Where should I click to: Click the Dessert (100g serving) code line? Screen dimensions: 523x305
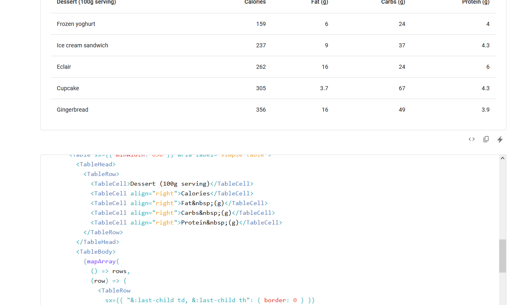pyautogui.click(x=172, y=184)
